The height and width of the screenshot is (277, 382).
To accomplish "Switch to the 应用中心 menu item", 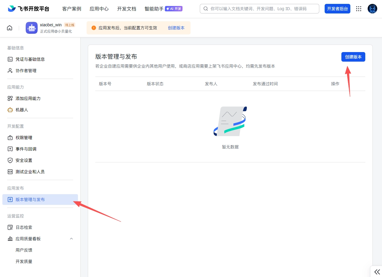I will click(99, 9).
